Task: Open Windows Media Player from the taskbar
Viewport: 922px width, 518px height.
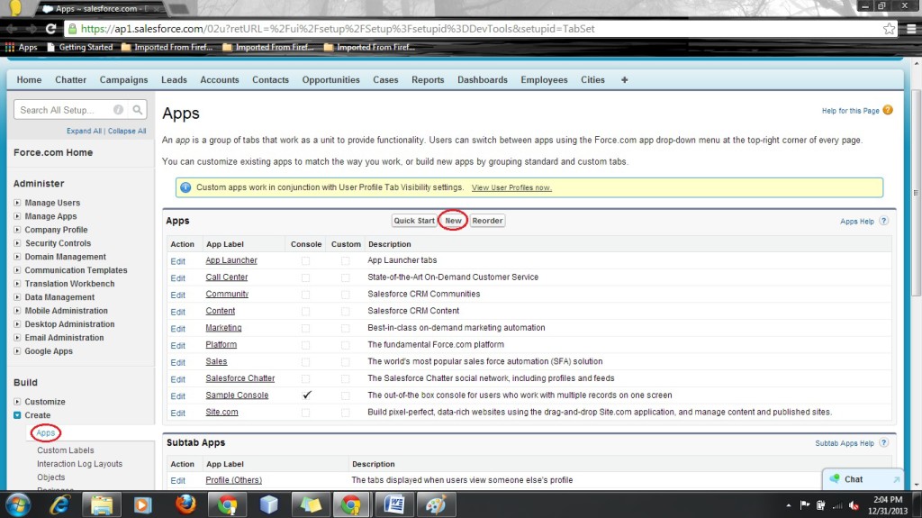Action: (x=143, y=504)
